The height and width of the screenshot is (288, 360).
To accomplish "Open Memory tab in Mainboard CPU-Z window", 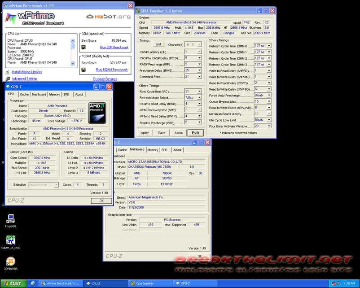I will click(x=153, y=150).
